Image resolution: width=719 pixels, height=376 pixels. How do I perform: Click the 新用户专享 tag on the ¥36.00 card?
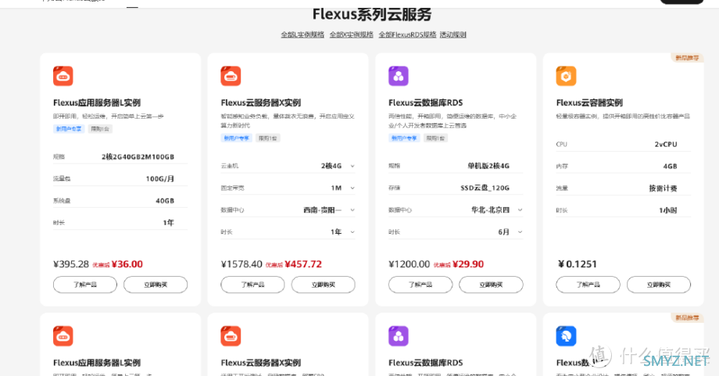(69, 129)
